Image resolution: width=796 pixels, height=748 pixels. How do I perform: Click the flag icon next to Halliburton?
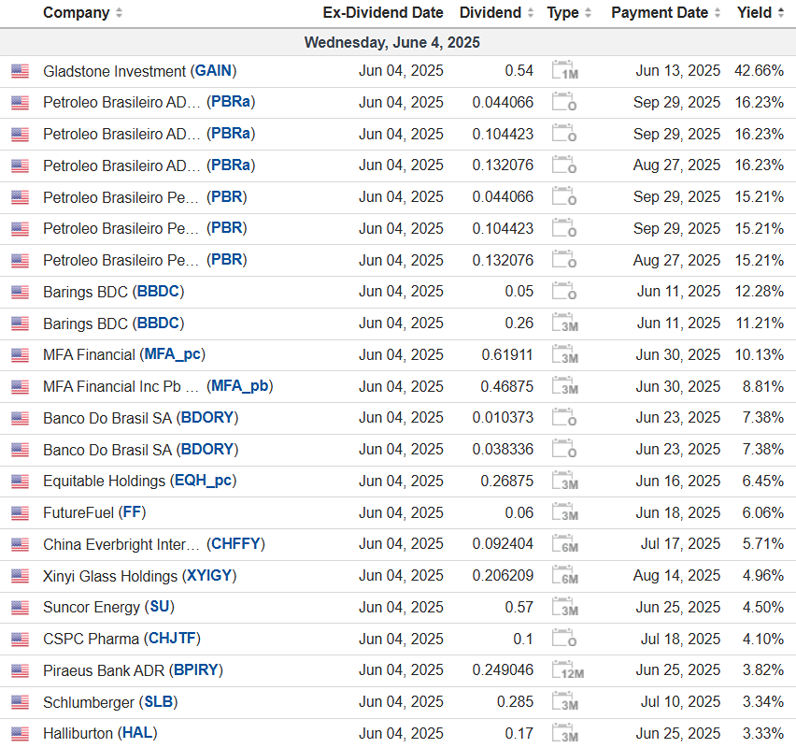pos(20,734)
